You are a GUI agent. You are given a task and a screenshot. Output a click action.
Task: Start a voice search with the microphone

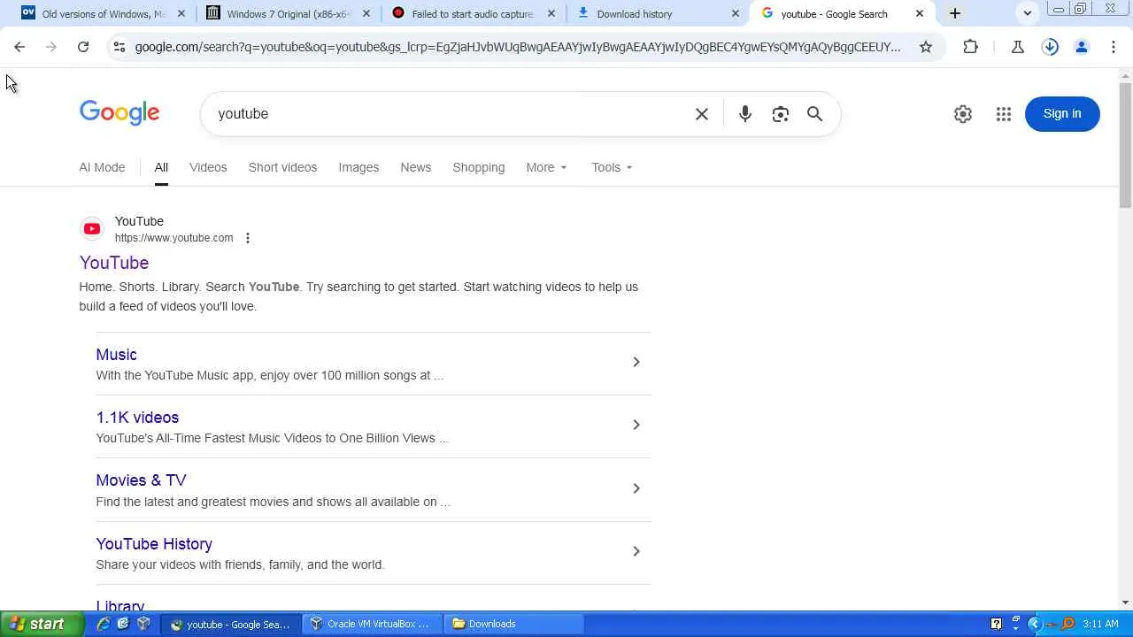click(745, 114)
